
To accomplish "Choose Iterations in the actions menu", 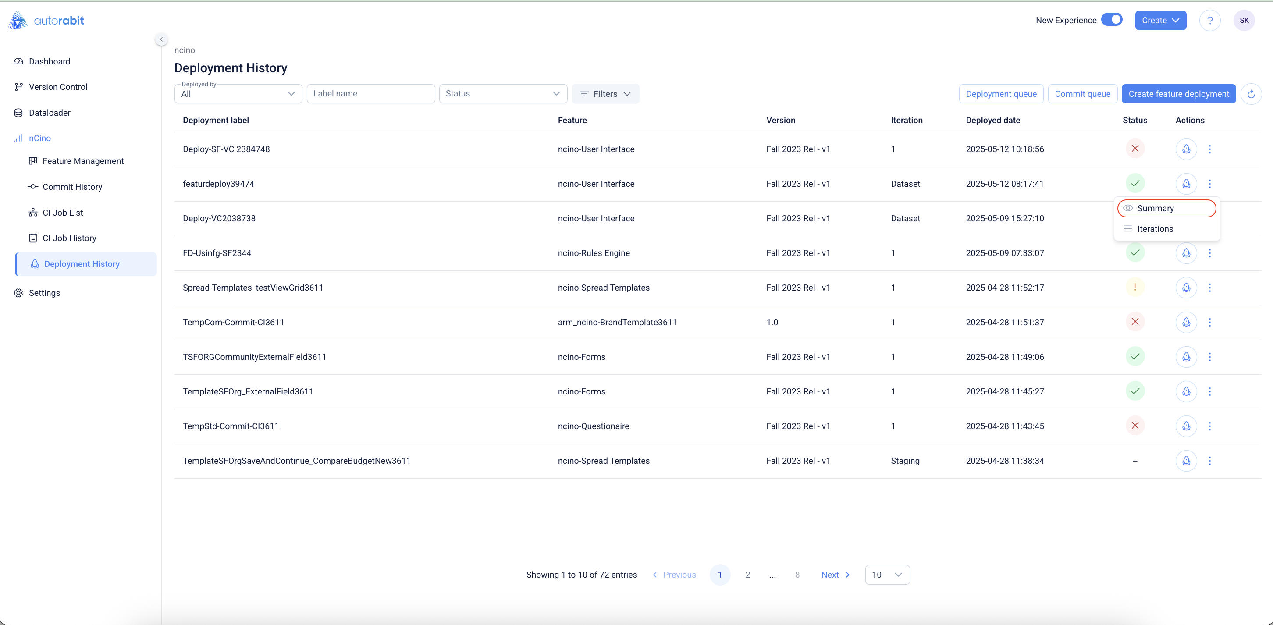I will pos(1155,229).
